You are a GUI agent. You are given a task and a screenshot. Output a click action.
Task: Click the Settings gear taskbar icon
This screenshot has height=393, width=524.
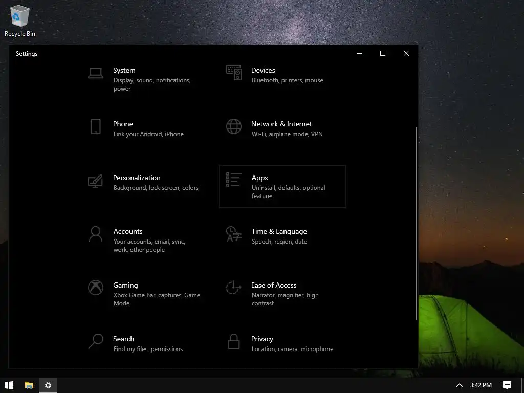pos(48,385)
